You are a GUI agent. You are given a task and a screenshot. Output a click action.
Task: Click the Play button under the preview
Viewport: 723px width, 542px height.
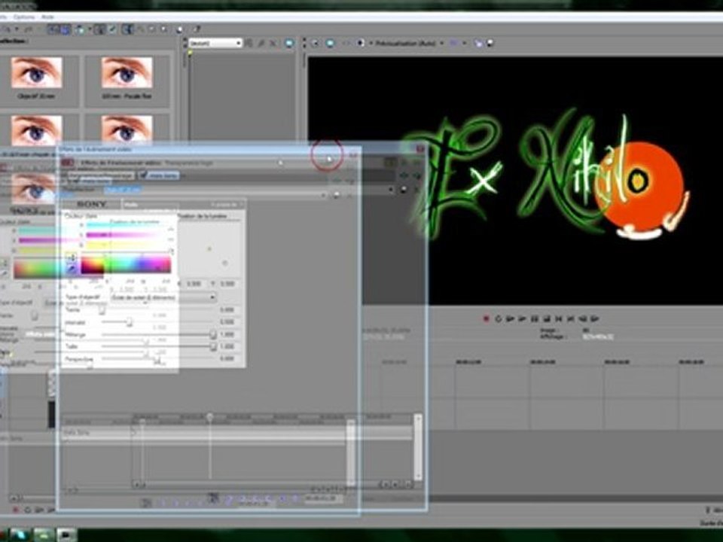522,318
